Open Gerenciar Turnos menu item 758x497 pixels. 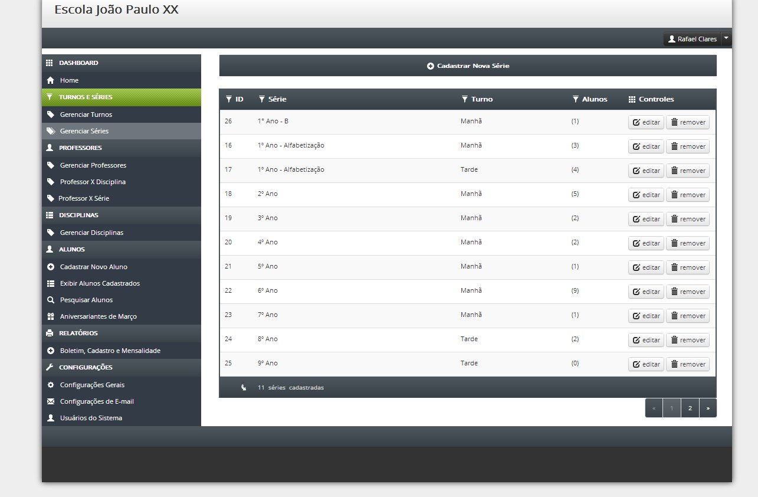[122, 115]
